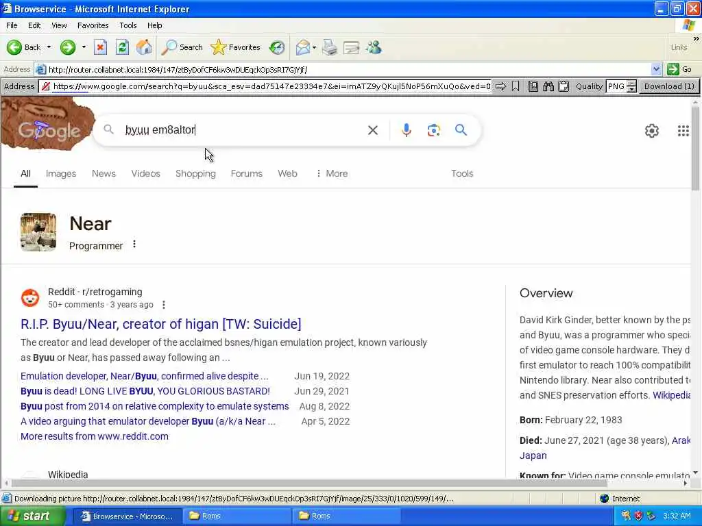The height and width of the screenshot is (526, 702).
Task: Click the IE Back button
Action: (x=24, y=47)
